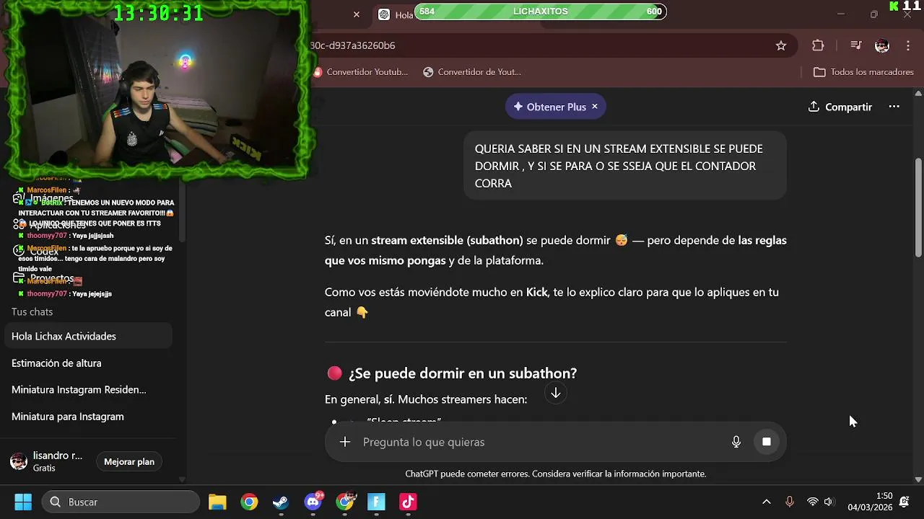
Task: Open the clock and date panel
Action: (x=870, y=502)
